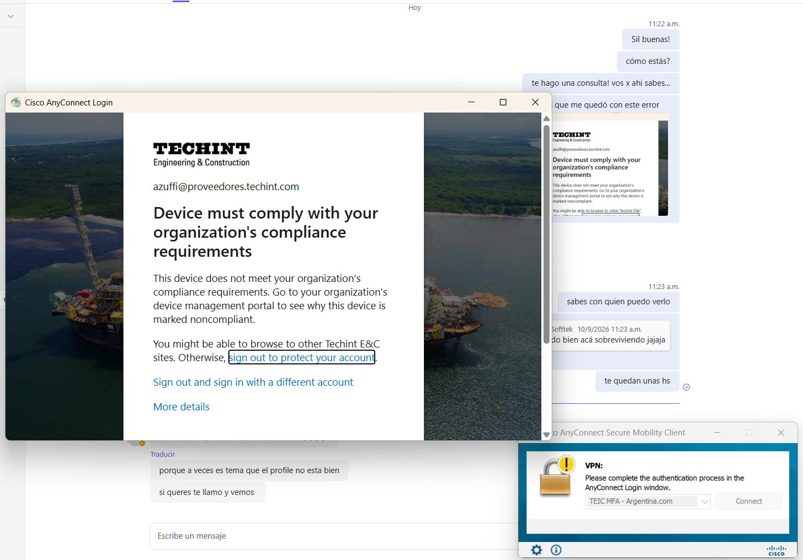Click the AnyConnect info icon

click(x=556, y=550)
